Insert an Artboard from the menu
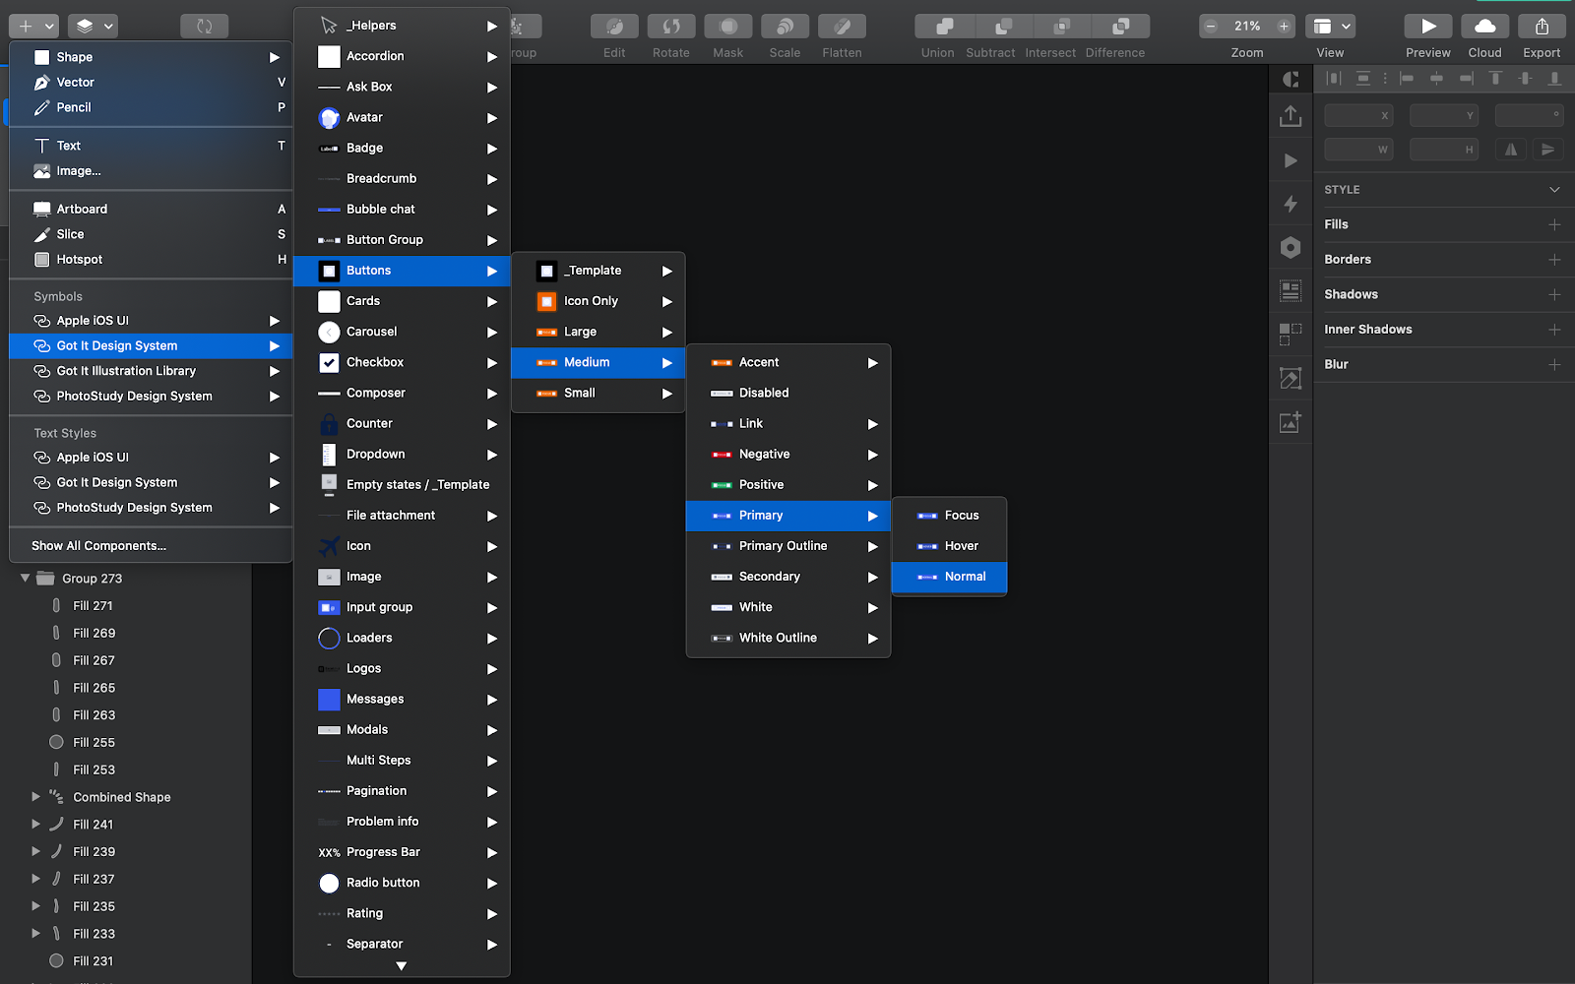1575x984 pixels. [151, 209]
